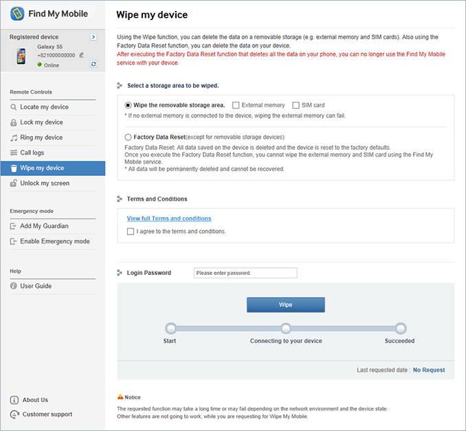The height and width of the screenshot is (431, 466).
Task: Open Lock my device from sidebar
Action: point(41,122)
